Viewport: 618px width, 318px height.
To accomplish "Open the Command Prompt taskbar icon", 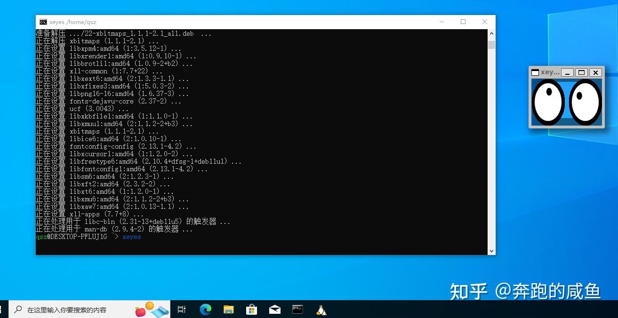I will tap(297, 309).
